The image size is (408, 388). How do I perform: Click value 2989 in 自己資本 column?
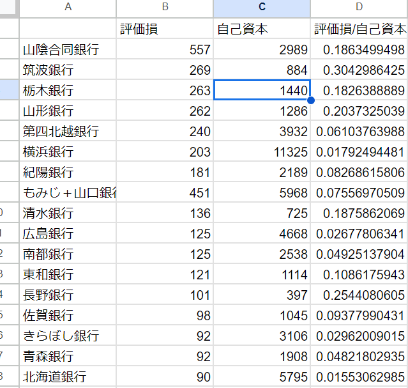coord(262,49)
